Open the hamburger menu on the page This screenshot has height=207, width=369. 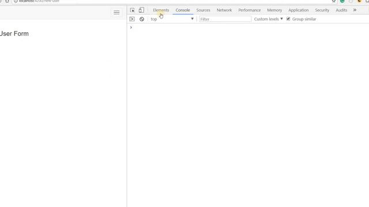116,13
